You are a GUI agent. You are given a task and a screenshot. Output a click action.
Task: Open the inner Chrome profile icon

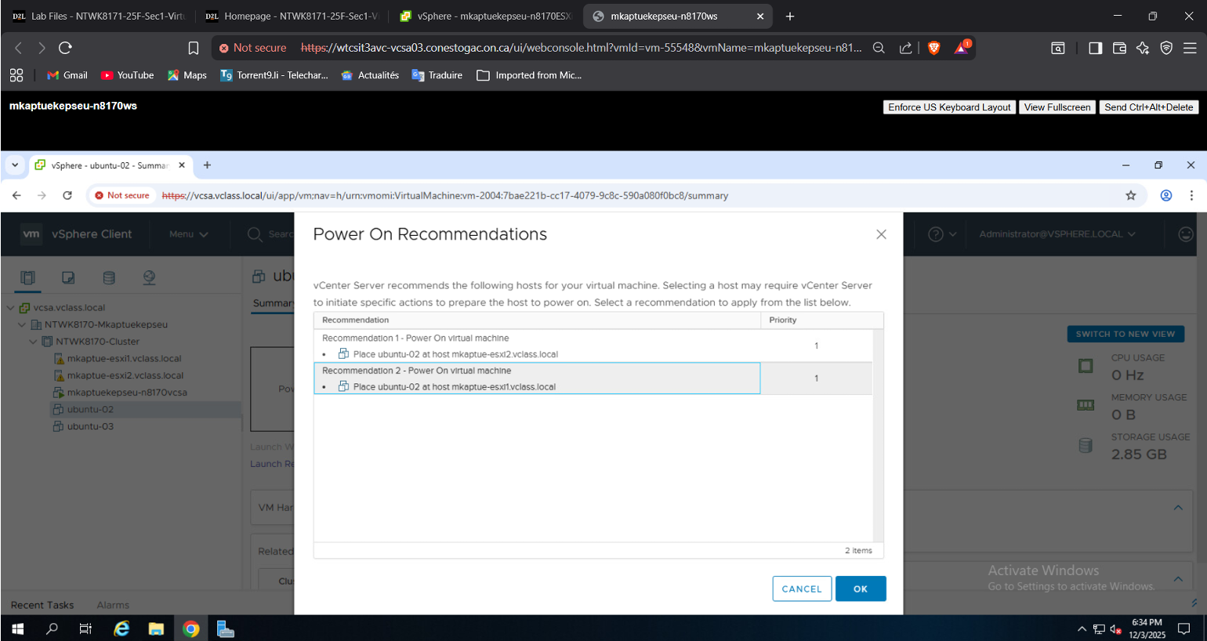[1166, 195]
